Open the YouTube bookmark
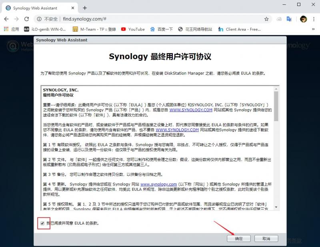320x247 pixels. [x=133, y=29]
